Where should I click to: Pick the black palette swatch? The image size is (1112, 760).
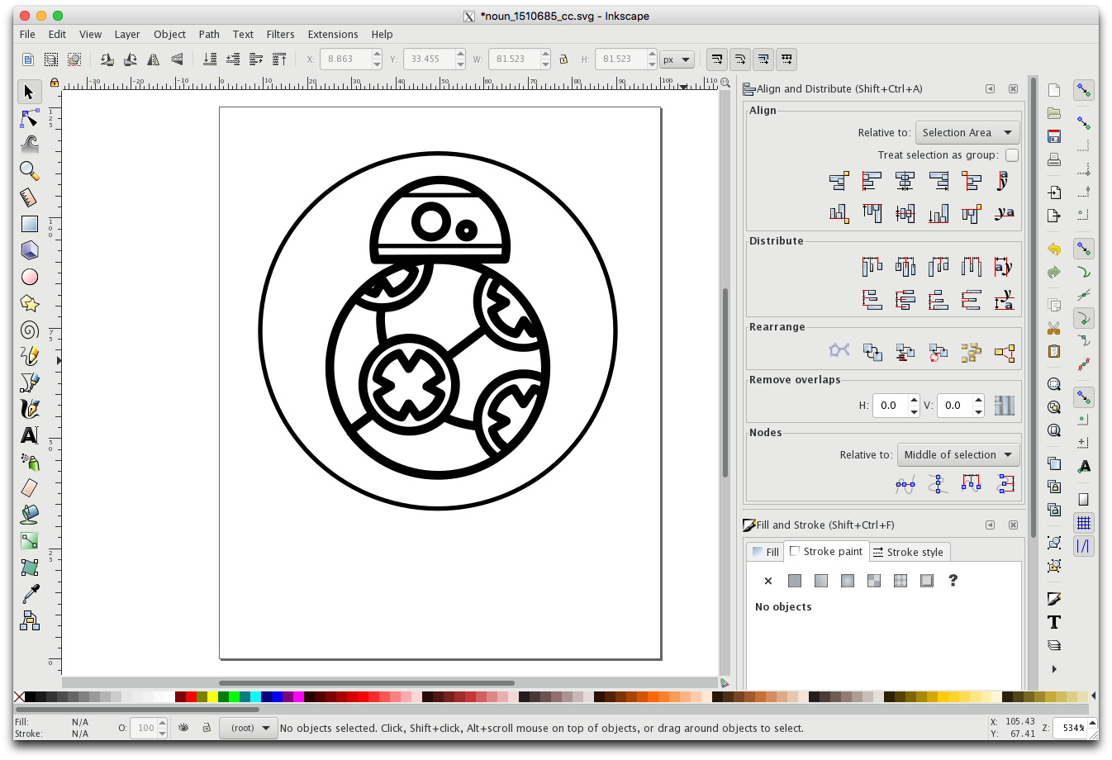tap(30, 697)
